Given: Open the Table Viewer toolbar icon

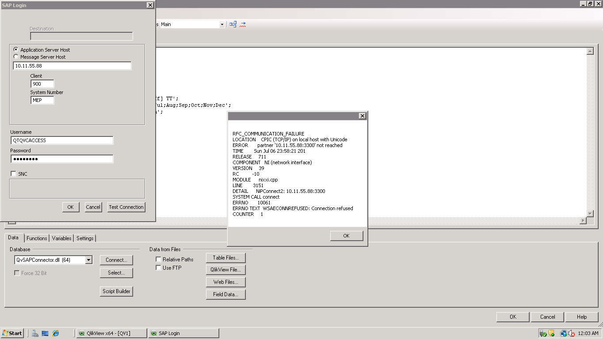Looking at the screenshot, I should [233, 24].
